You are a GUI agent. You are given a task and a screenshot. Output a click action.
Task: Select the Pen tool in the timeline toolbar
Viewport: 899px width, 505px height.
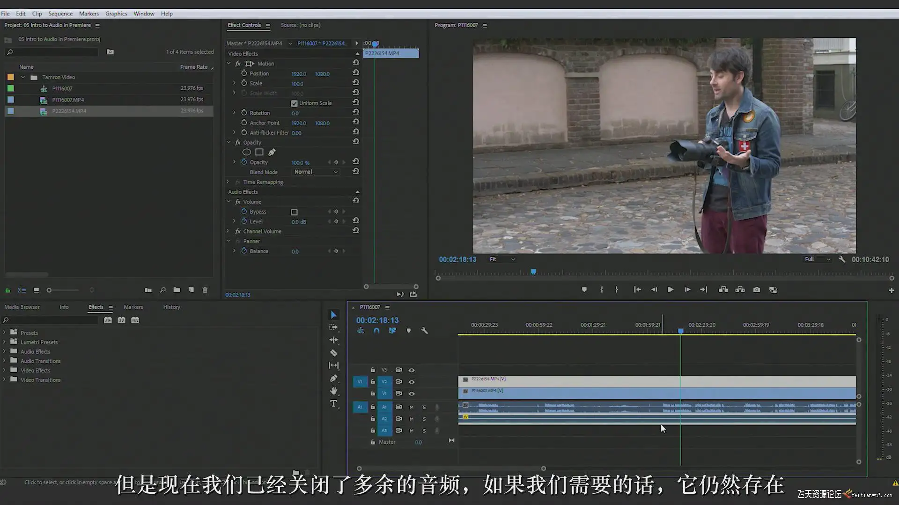click(x=333, y=378)
